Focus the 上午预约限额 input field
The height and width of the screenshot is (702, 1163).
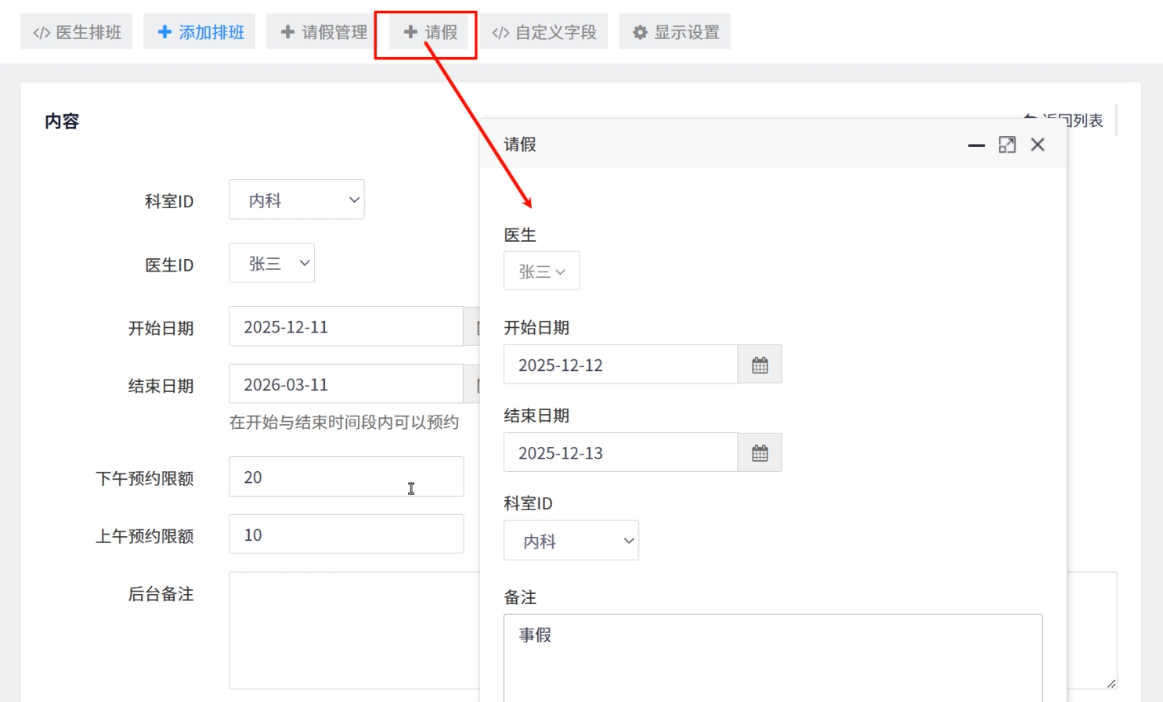click(x=345, y=535)
